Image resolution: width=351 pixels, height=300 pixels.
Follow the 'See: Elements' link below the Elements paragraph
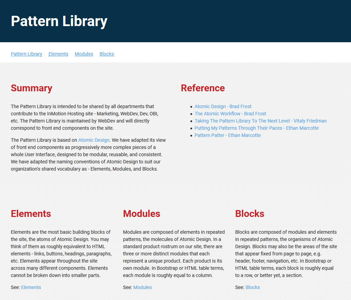click(x=31, y=287)
